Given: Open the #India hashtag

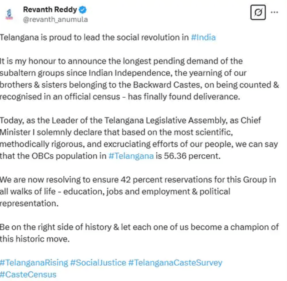Looking at the screenshot, I should click(x=203, y=37).
